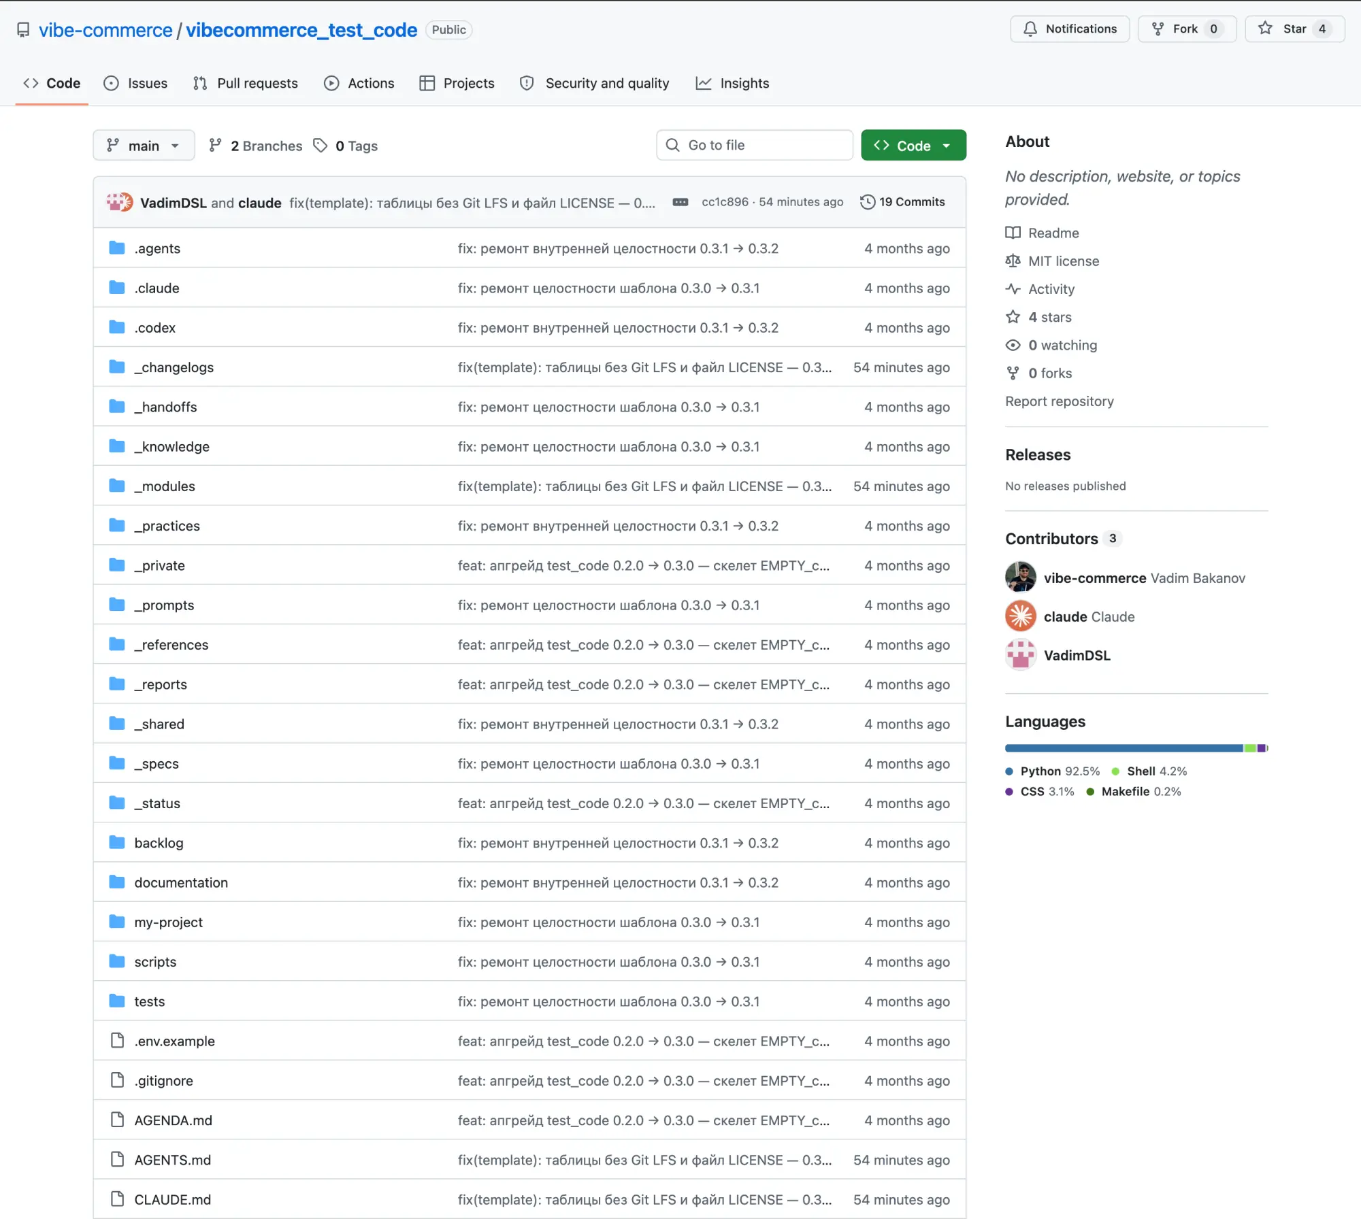Click the Go to file search field
This screenshot has height=1219, width=1361.
[755, 145]
